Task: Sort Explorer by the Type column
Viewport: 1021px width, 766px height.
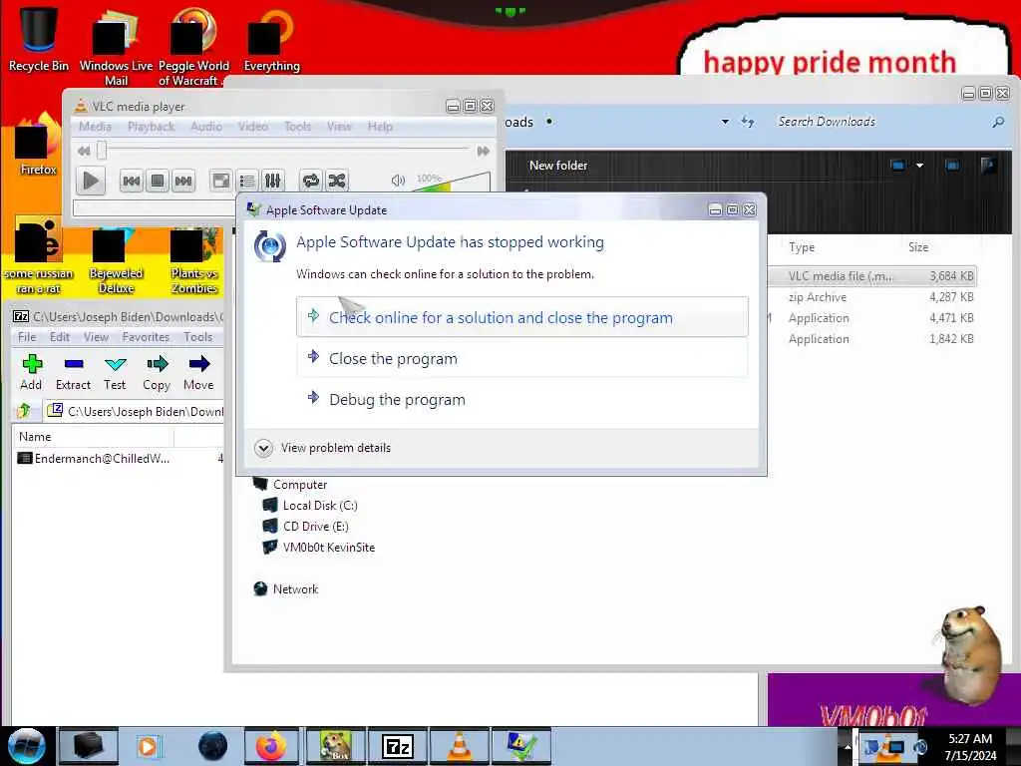Action: point(802,247)
